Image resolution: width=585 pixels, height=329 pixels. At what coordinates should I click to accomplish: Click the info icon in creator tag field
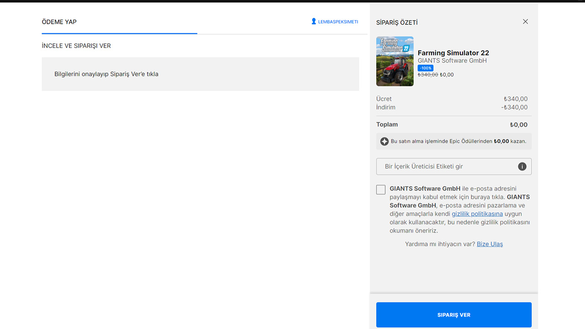(522, 166)
